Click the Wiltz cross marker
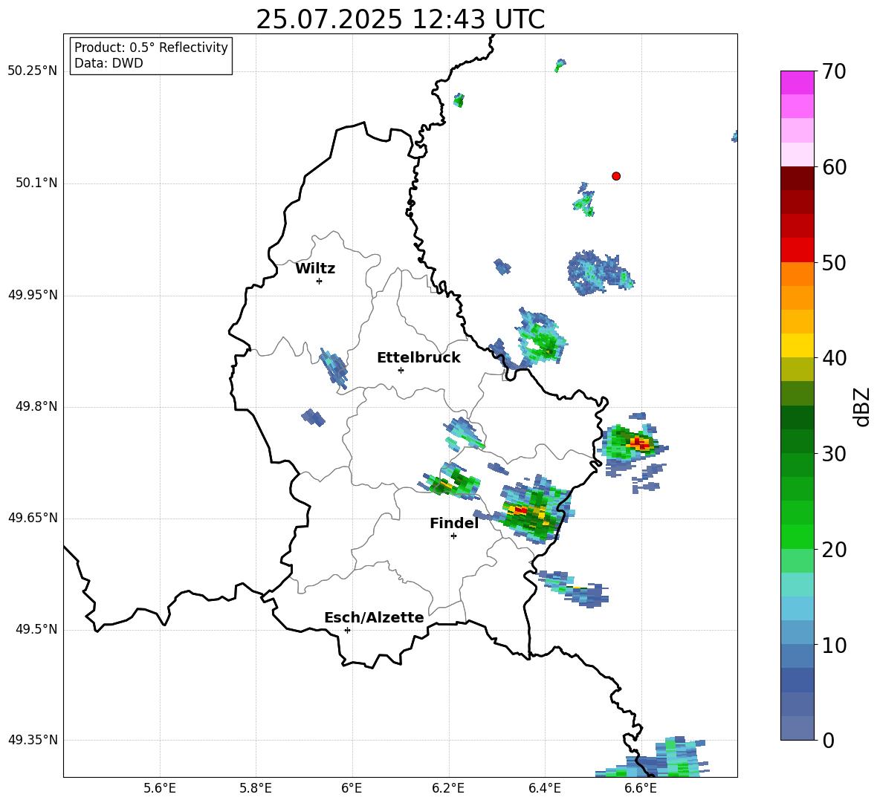 (x=320, y=281)
